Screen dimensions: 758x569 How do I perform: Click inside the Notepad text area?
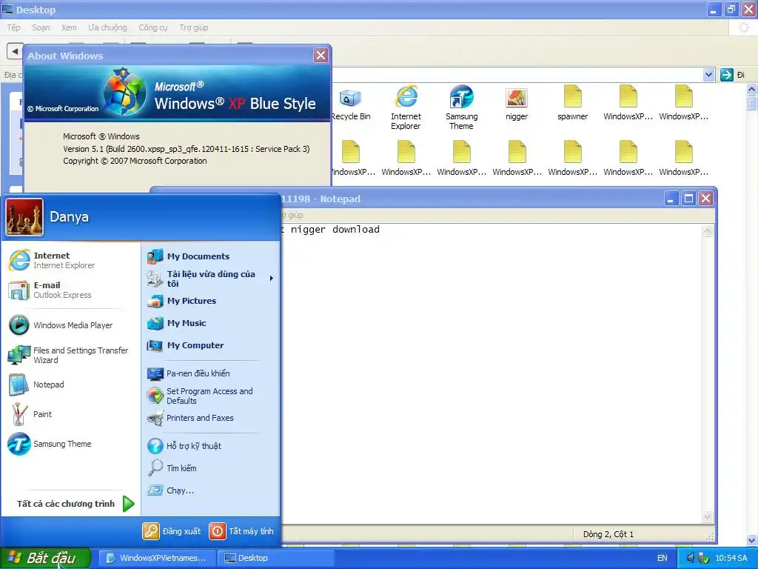click(491, 373)
